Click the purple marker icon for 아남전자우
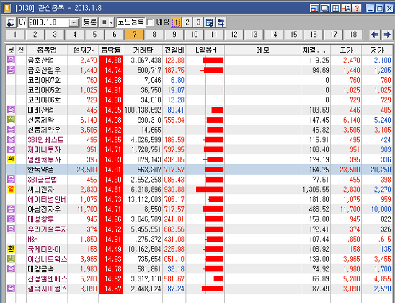This screenshot has height=303, width=395. click(11, 209)
